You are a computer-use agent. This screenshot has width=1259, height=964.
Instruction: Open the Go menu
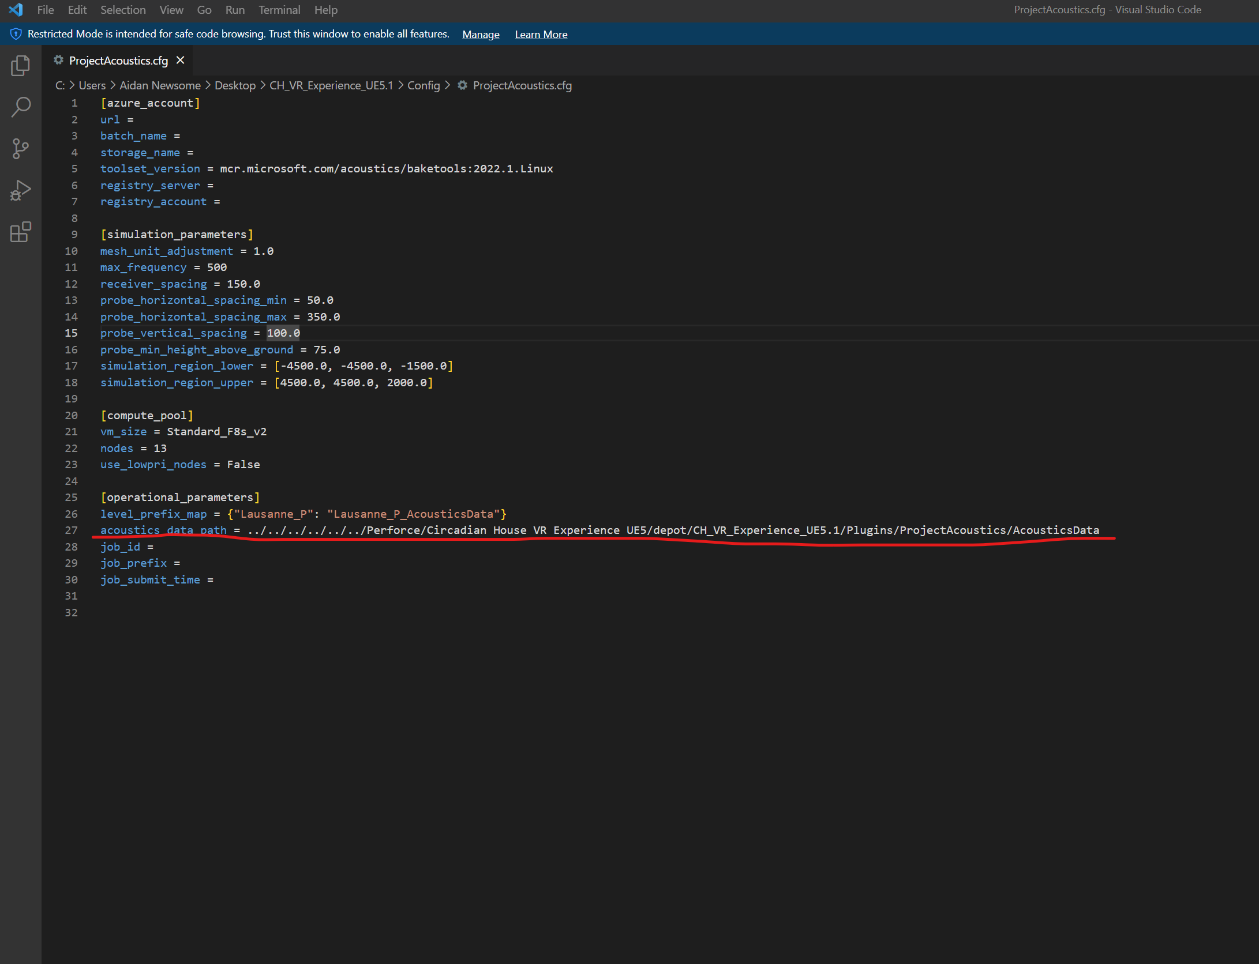204,10
